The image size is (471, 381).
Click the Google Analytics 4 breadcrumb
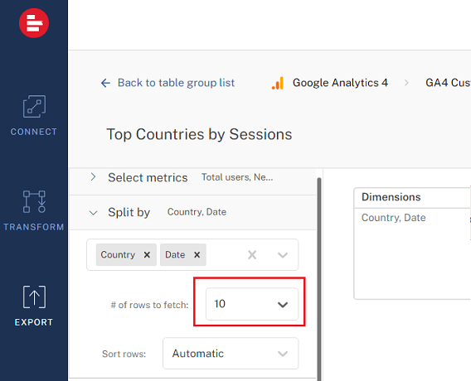click(340, 83)
